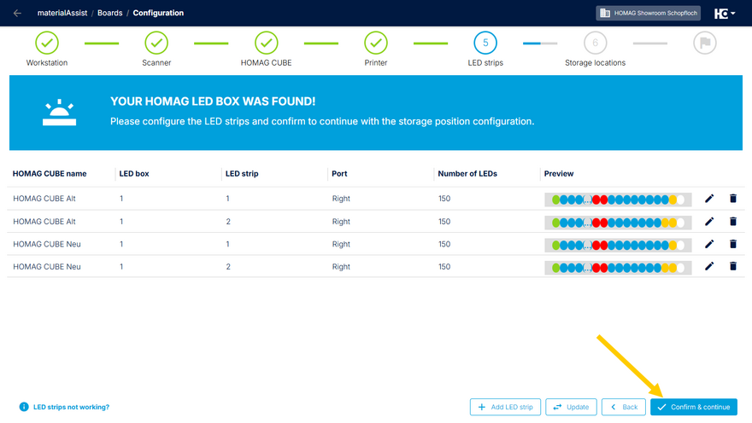Click LED preview of HOMAG CUBE Alt strip 1
Screen dimensions: 752x423
tap(618, 200)
